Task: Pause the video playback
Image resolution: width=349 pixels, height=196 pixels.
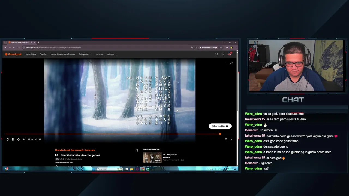Action: click(13, 139)
